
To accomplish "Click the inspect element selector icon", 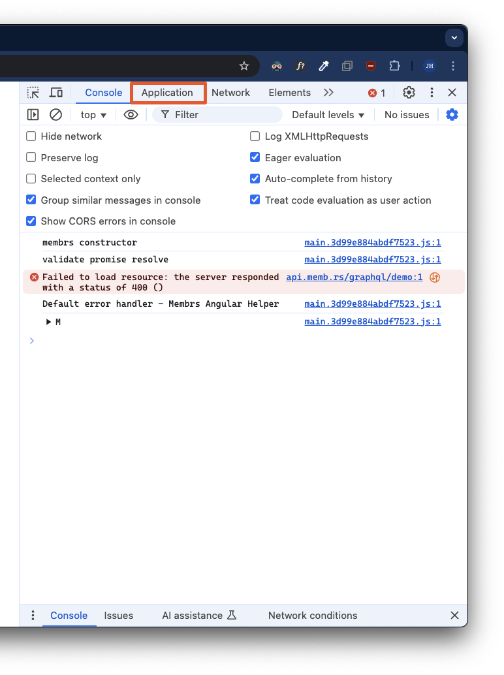I will [33, 93].
